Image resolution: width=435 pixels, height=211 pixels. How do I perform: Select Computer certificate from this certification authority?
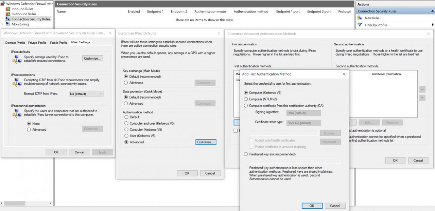click(x=246, y=106)
